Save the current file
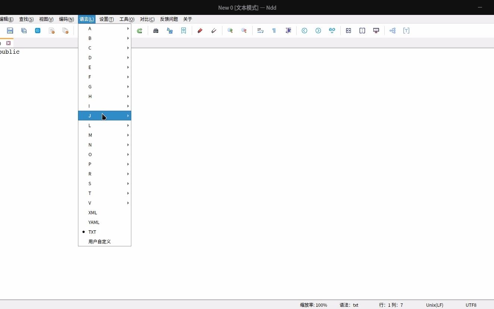494x309 pixels. (10, 31)
